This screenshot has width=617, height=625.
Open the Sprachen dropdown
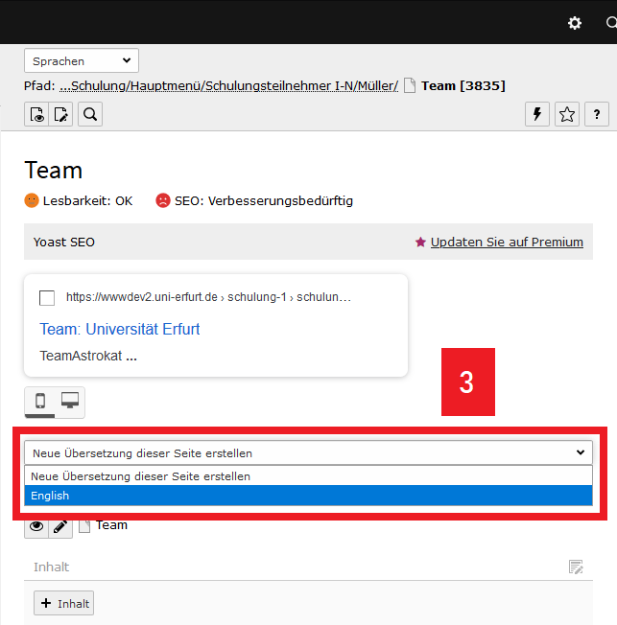pos(82,61)
